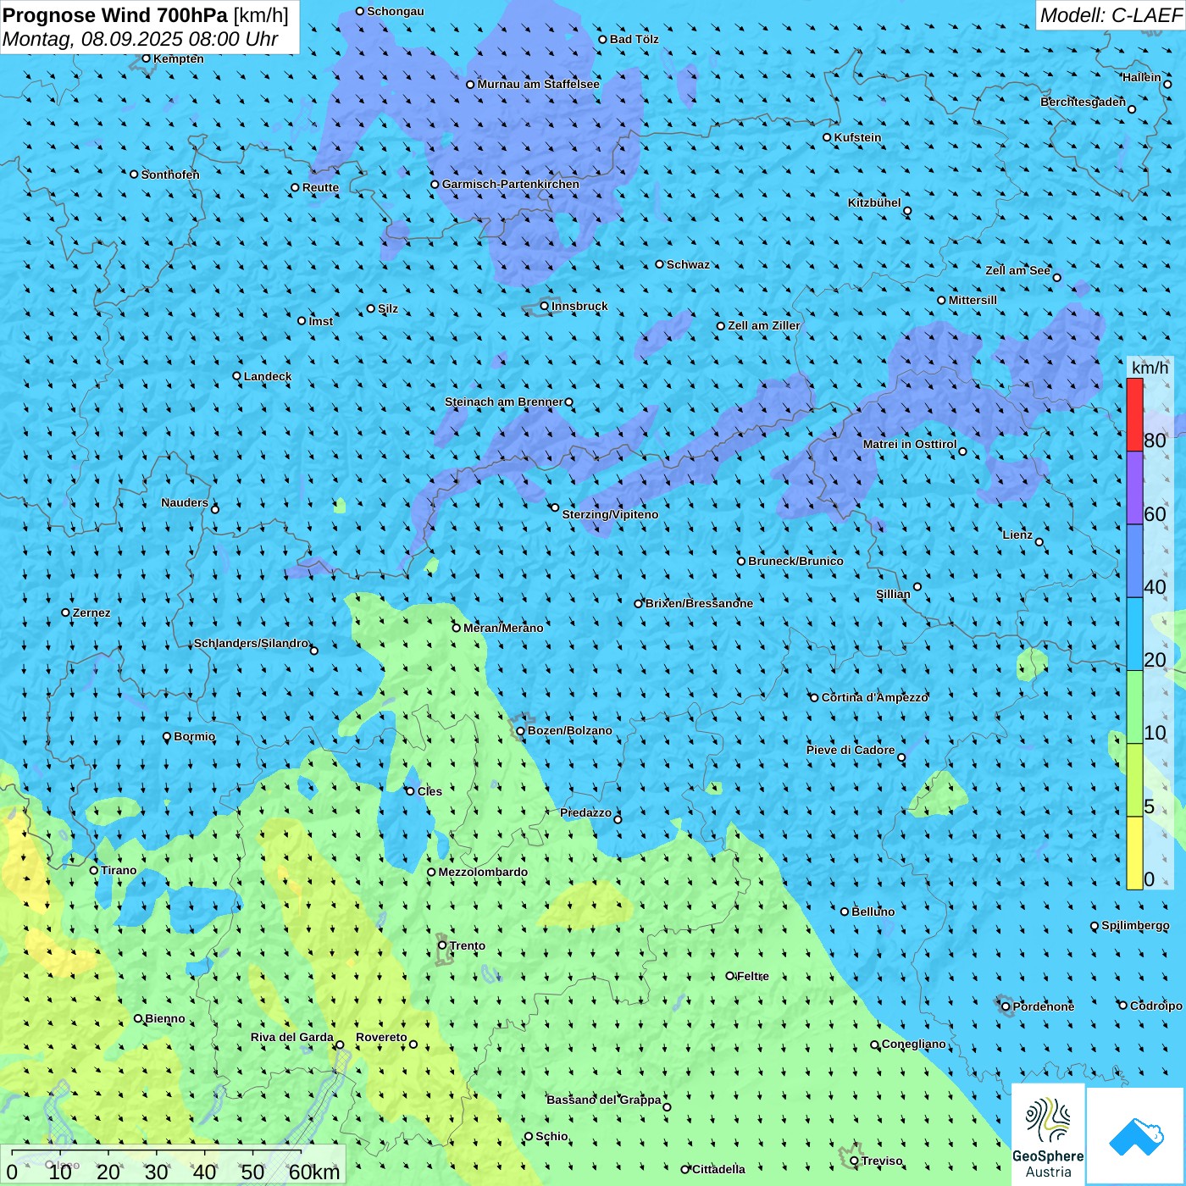Click the Landeck location dot
This screenshot has width=1186, height=1186.
pos(237,376)
